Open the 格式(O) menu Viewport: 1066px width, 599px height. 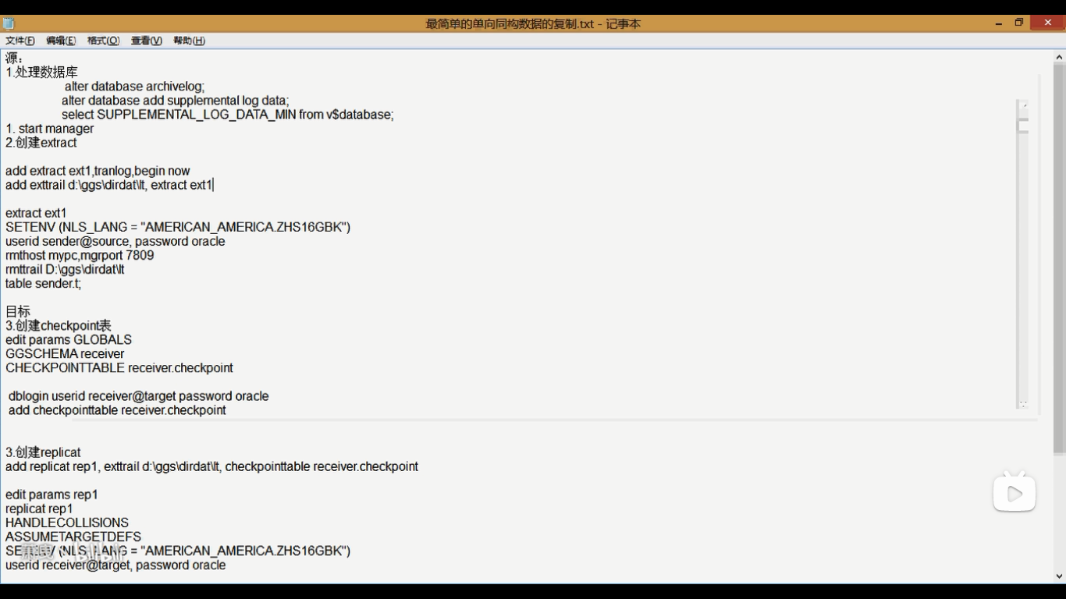(x=103, y=41)
